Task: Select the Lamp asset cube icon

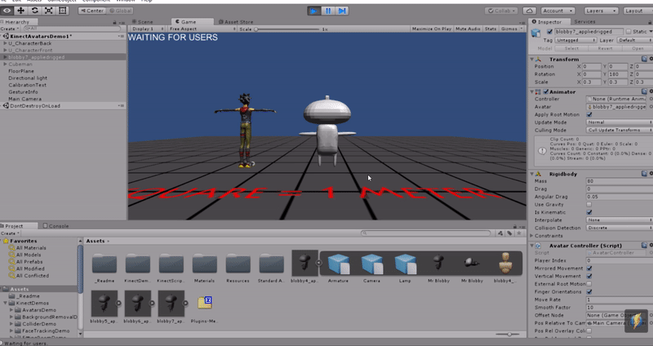Action: click(x=405, y=264)
